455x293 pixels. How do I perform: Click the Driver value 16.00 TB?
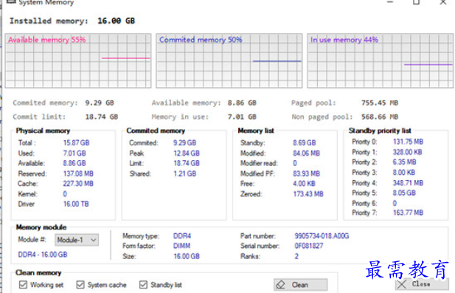coord(76,204)
